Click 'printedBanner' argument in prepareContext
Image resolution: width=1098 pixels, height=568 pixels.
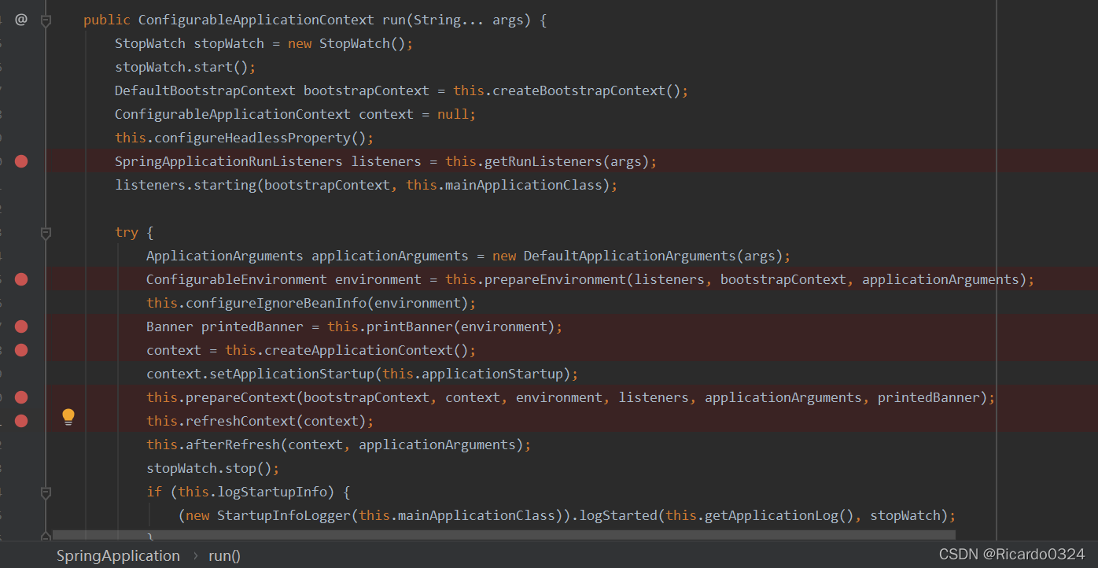(929, 397)
